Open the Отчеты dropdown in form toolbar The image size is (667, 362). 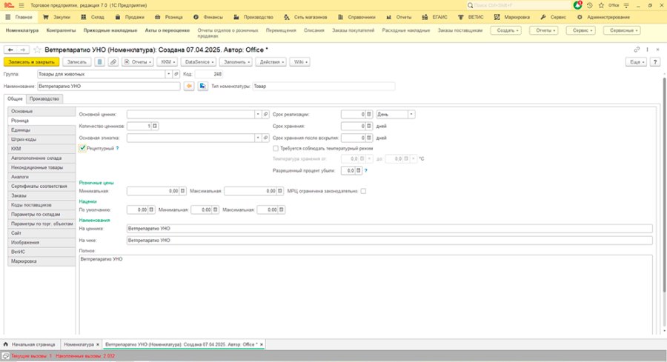[137, 62]
